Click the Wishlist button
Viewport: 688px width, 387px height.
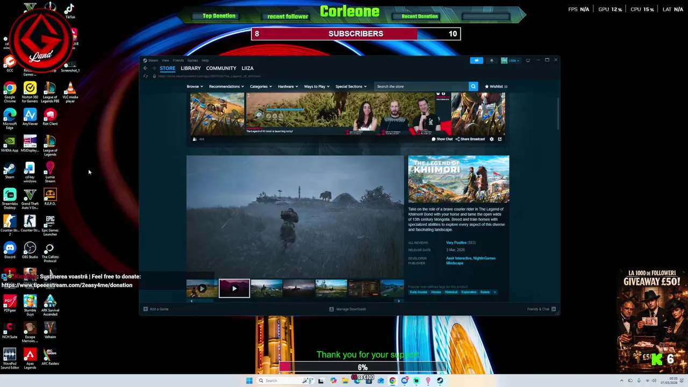[x=496, y=87]
